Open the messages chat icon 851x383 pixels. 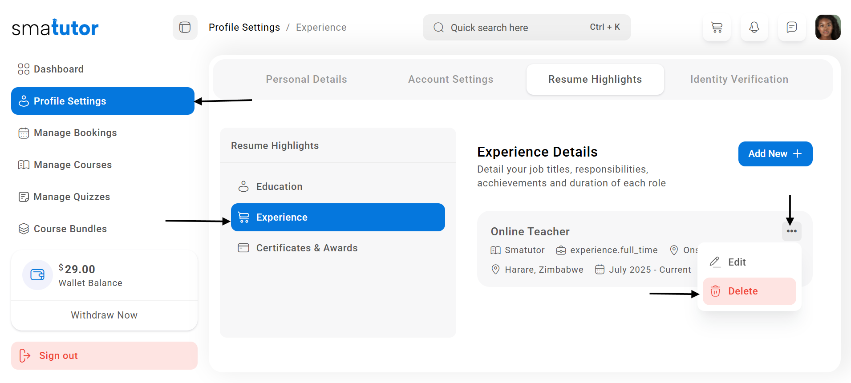[791, 28]
